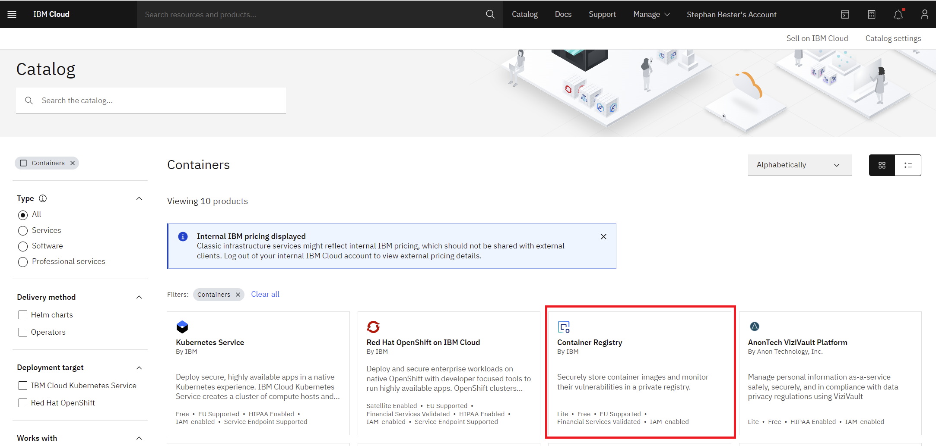Collapse the Deployment target section
Viewport: 936px width, 446px height.
[139, 368]
